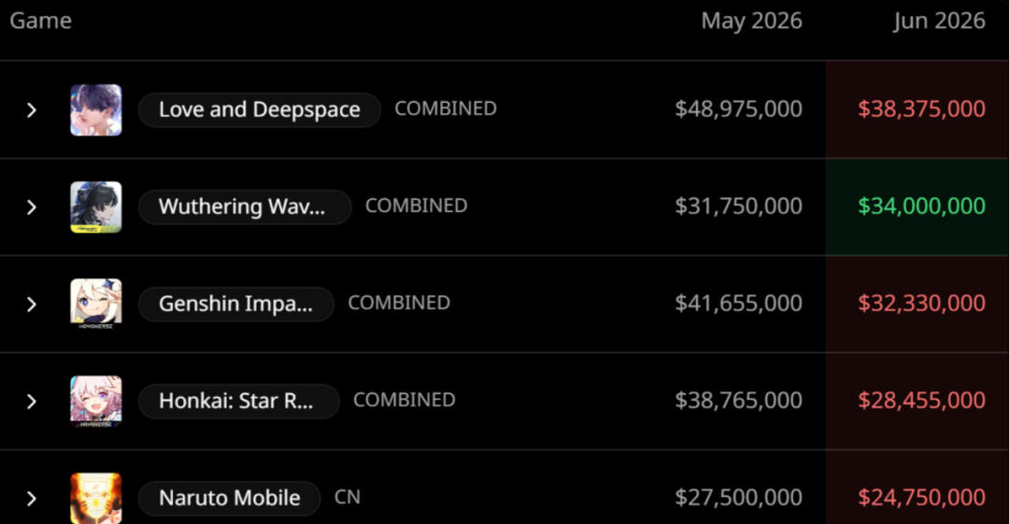Expand the Wuthering Waves row chevron
The height and width of the screenshot is (524, 1009).
tap(32, 207)
